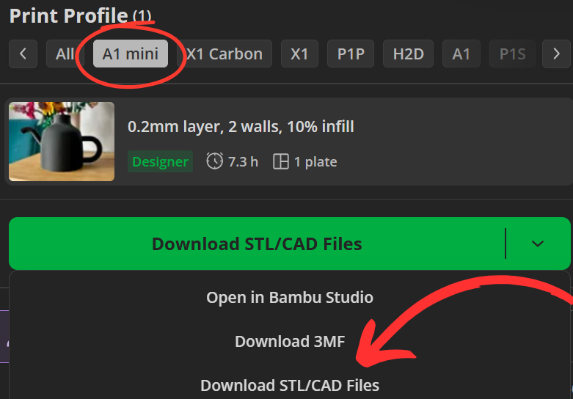
Task: Open the teapot vase profile thumbnail
Action: (x=62, y=142)
